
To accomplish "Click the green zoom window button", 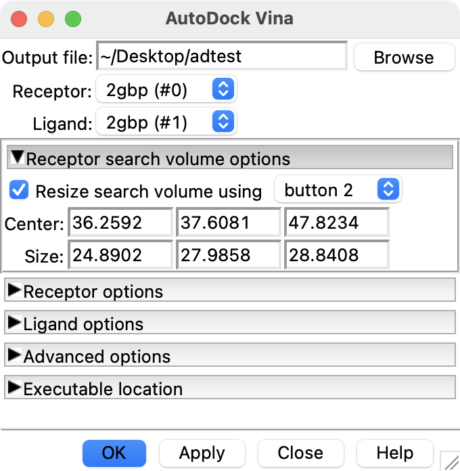I will point(72,19).
